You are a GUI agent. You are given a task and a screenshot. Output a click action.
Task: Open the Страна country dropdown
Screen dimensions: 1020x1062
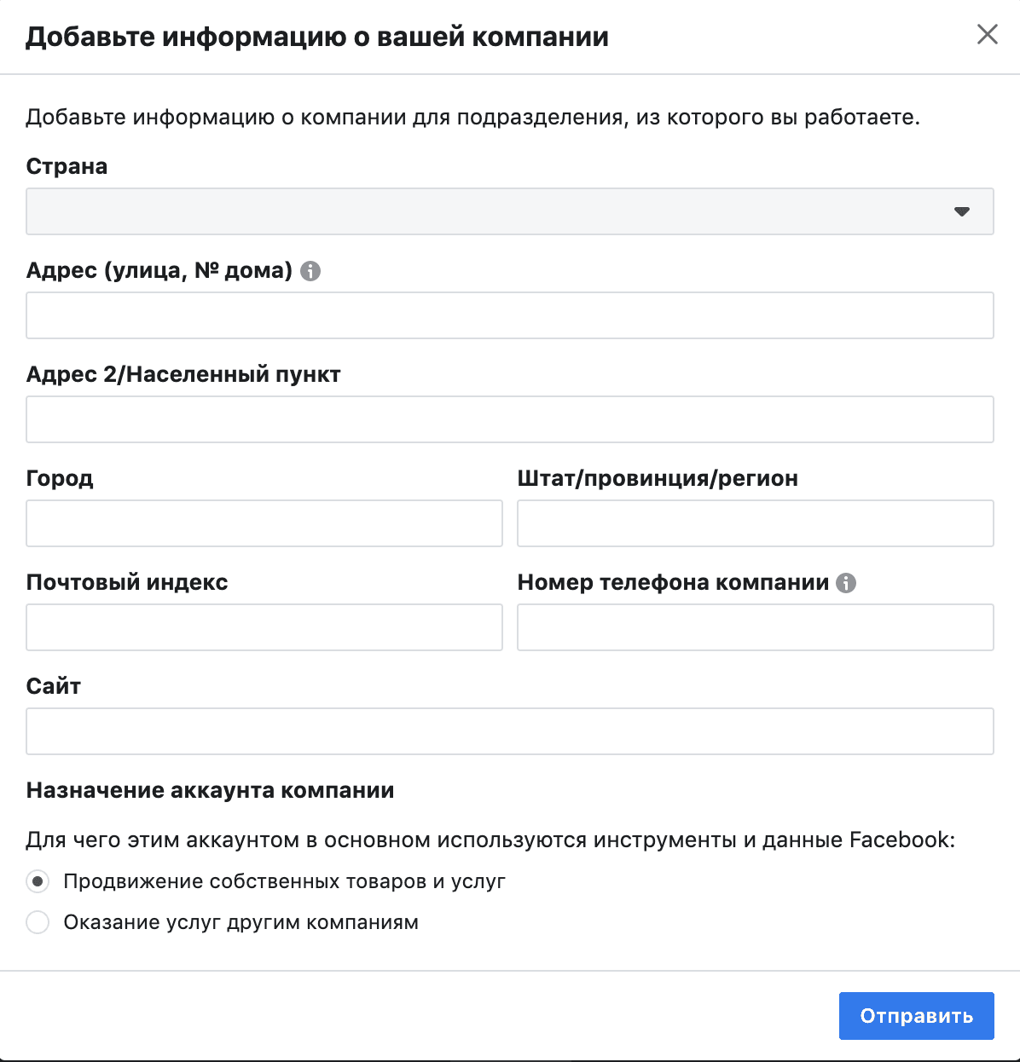click(510, 211)
